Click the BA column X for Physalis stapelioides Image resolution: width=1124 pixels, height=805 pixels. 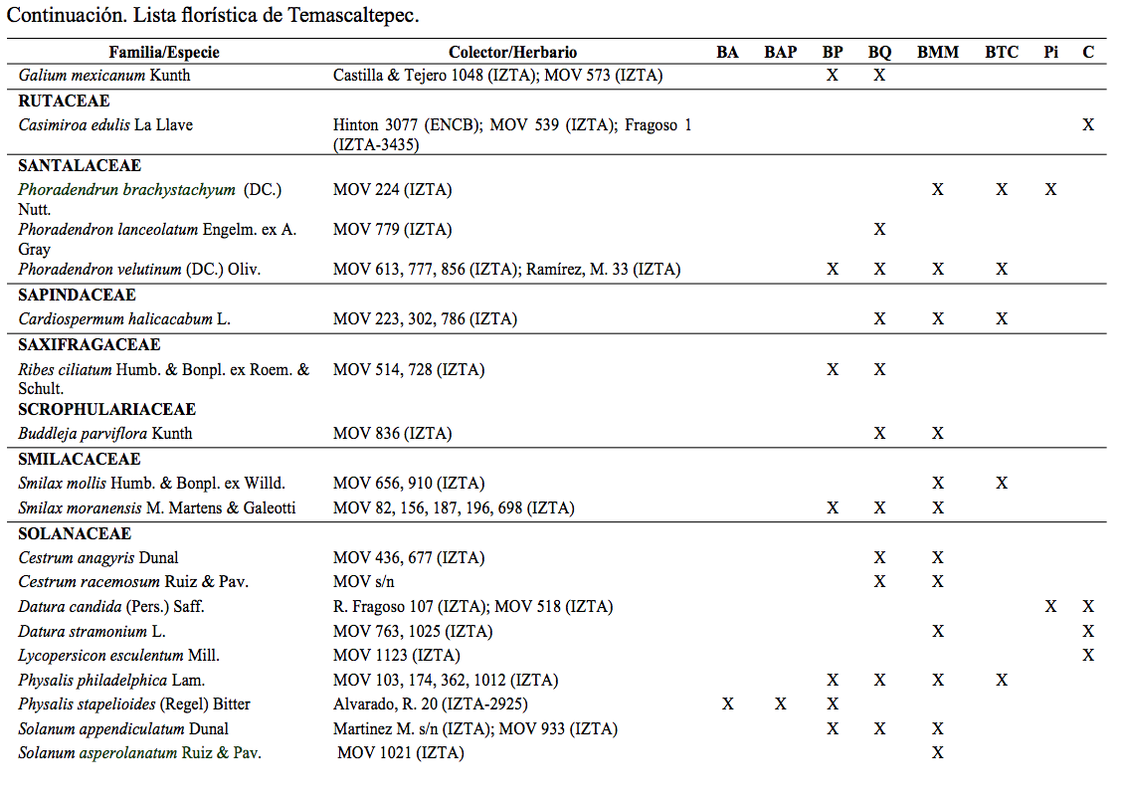(x=727, y=704)
